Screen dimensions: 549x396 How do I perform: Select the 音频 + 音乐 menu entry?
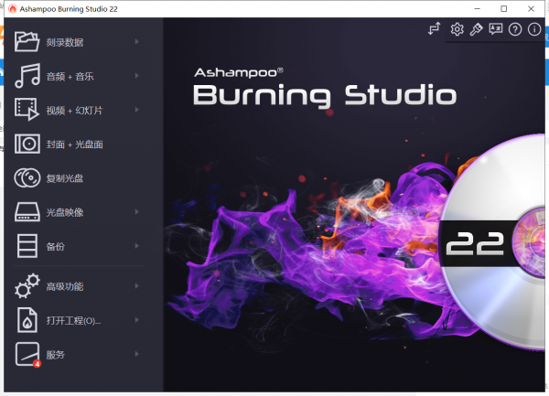[70, 76]
